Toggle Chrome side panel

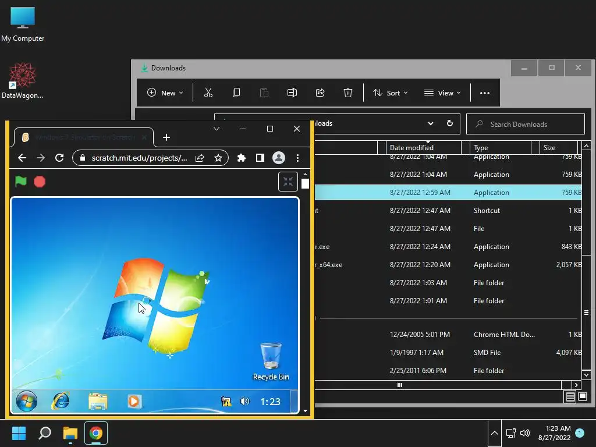pos(260,158)
